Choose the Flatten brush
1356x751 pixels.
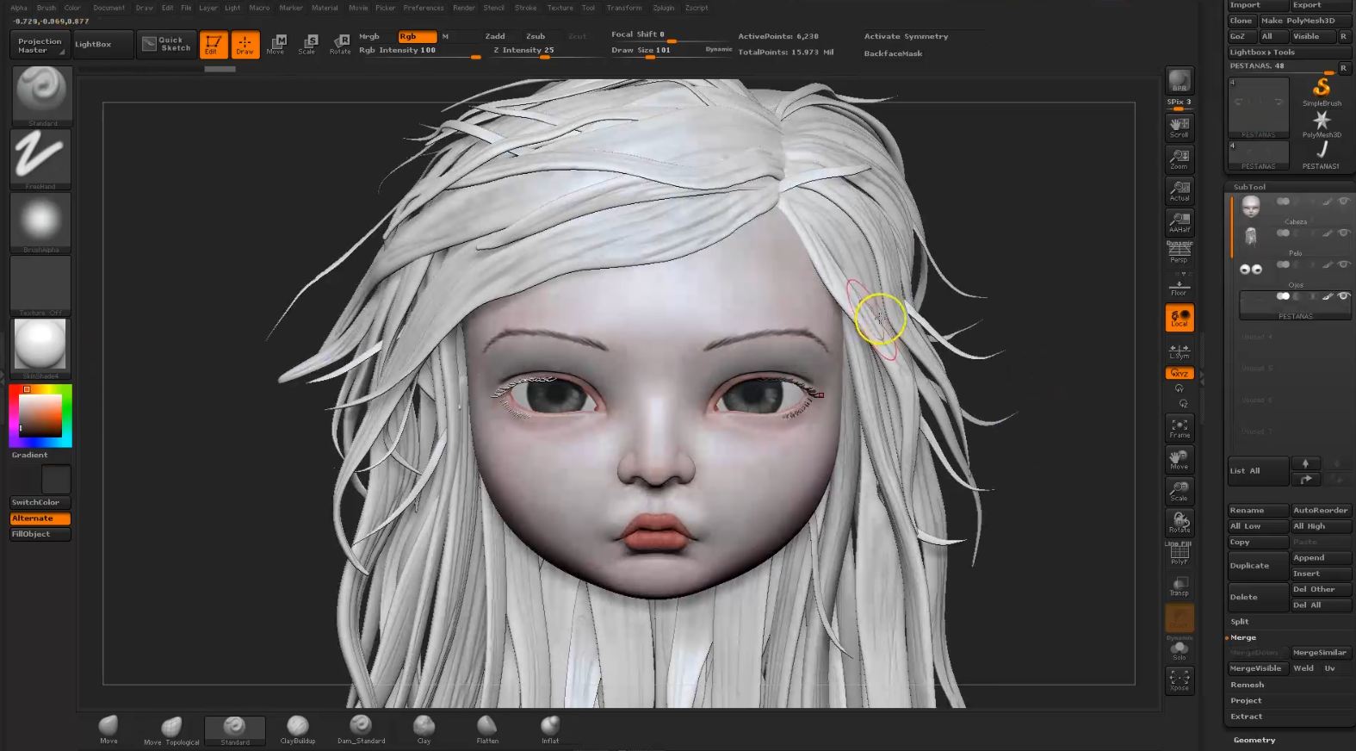coord(487,729)
